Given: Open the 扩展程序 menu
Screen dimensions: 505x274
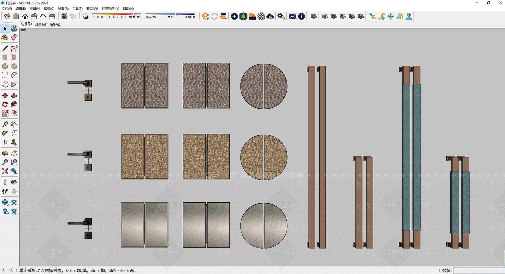Looking at the screenshot, I should click(x=110, y=9).
